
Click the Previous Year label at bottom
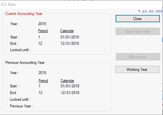(x=21, y=106)
